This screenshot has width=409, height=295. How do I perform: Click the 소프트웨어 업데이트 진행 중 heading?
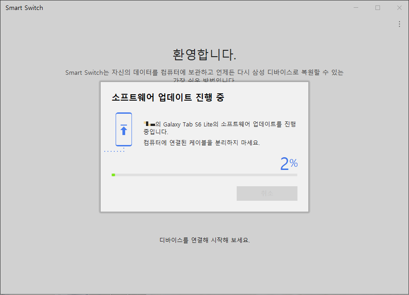(168, 97)
